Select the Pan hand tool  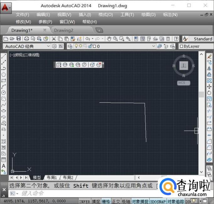[109, 39]
